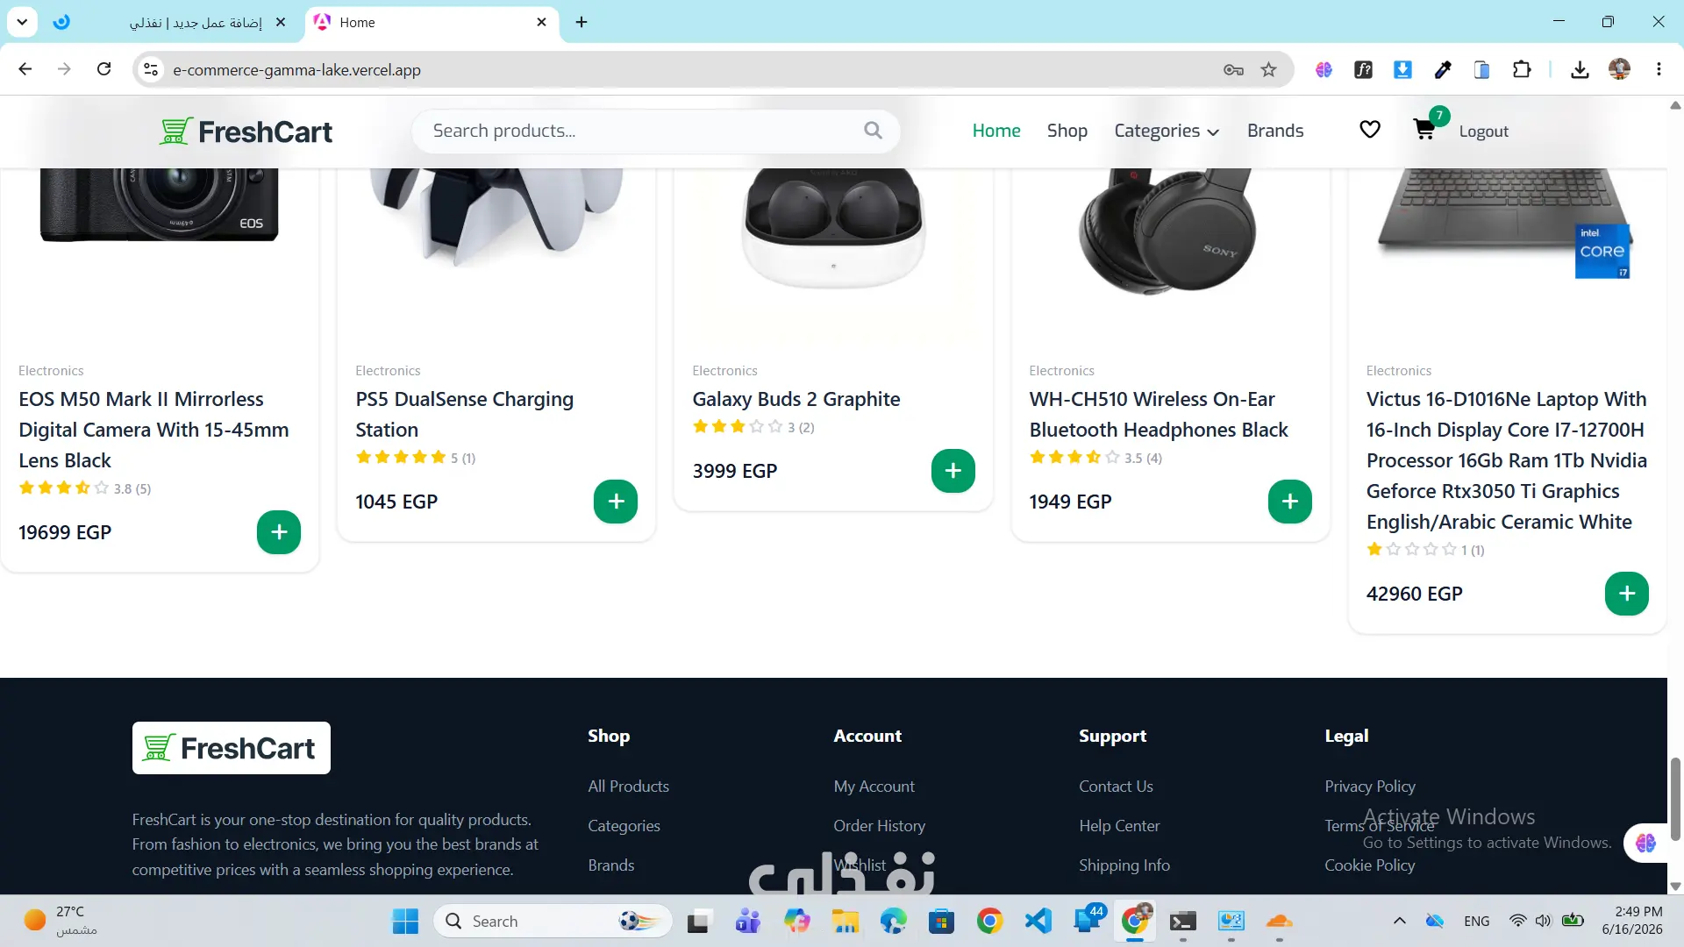Click the browser address bar URL
Image resolution: width=1684 pixels, height=947 pixels.
(x=296, y=70)
